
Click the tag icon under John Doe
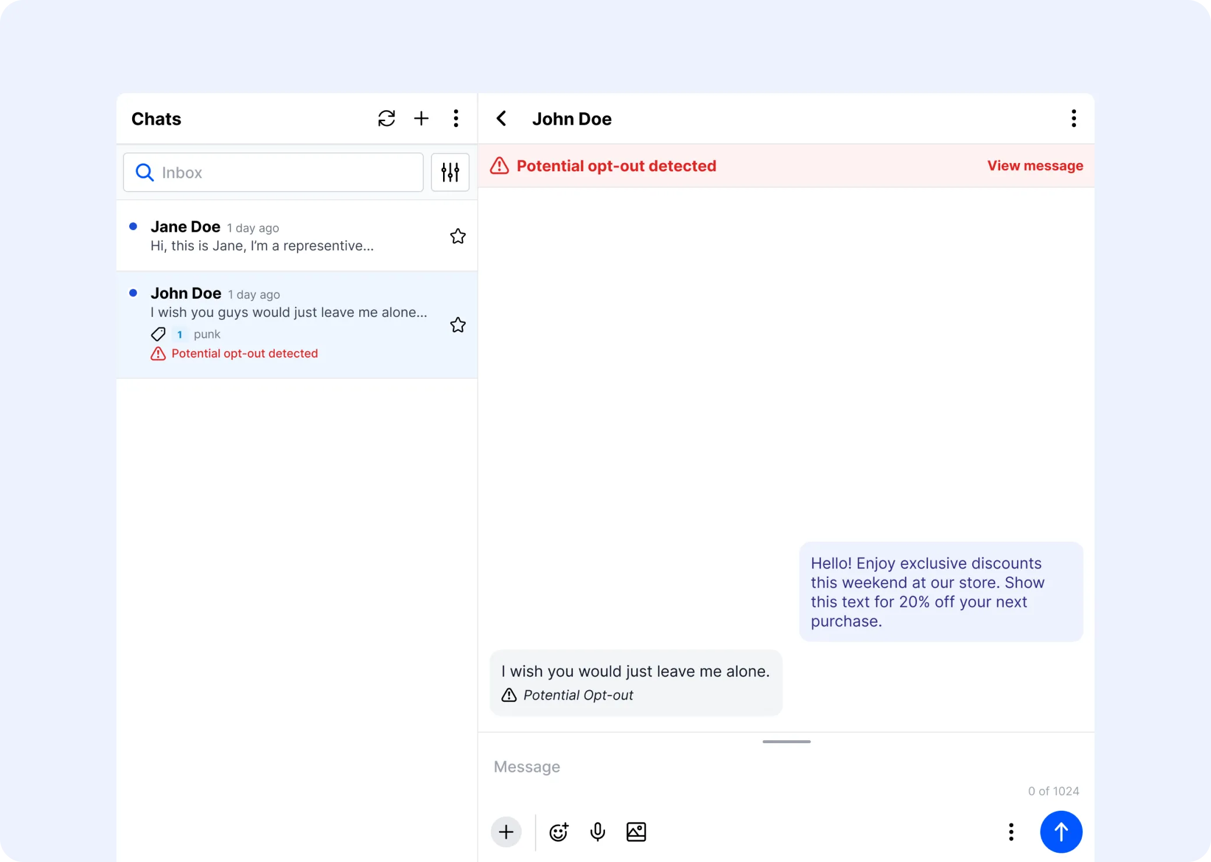click(158, 334)
